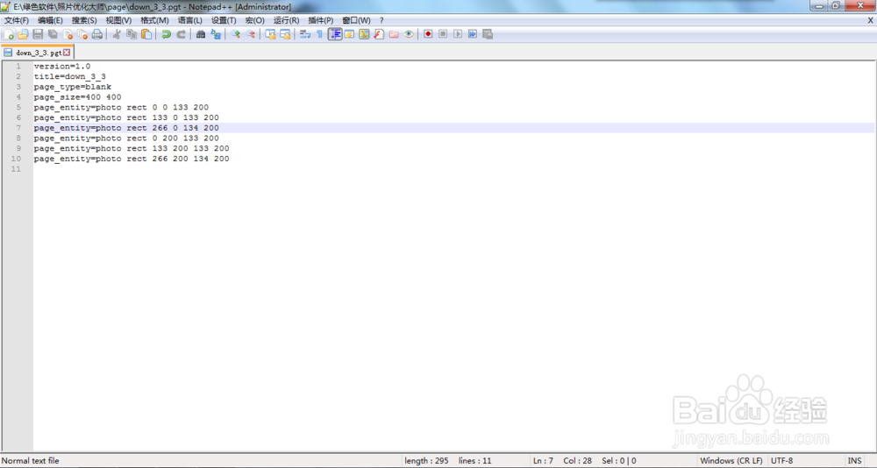Zoom in on the text

(235, 34)
